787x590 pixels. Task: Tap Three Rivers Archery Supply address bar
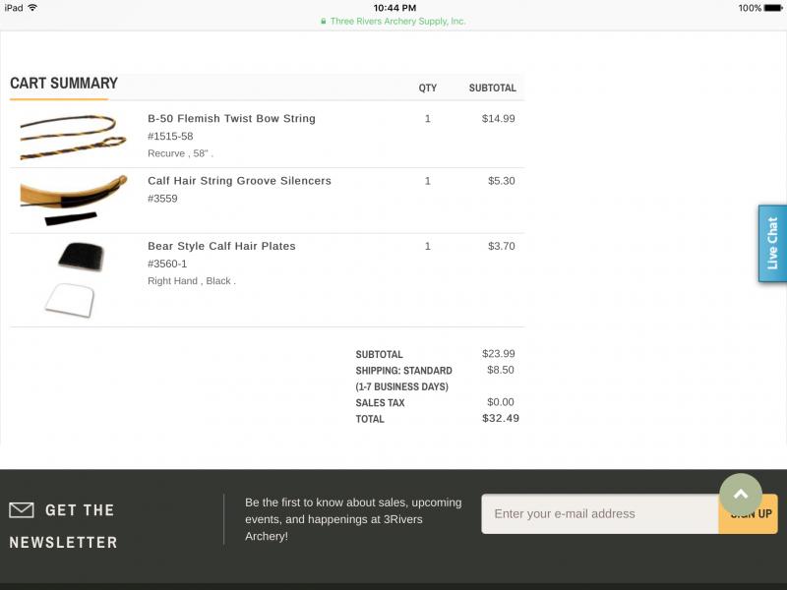coord(393,21)
